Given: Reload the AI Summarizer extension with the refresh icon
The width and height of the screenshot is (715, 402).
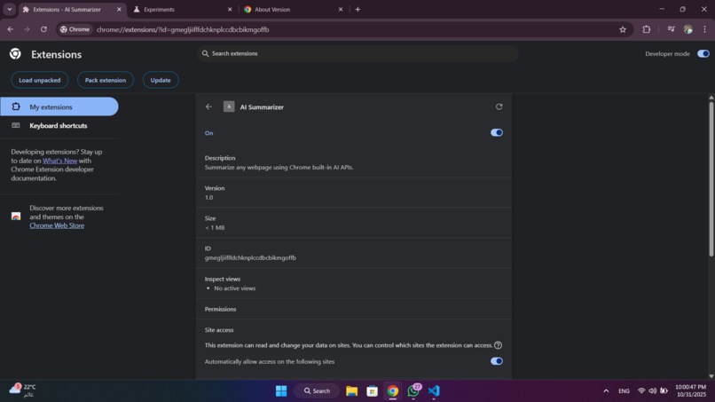Looking at the screenshot, I should [x=499, y=106].
